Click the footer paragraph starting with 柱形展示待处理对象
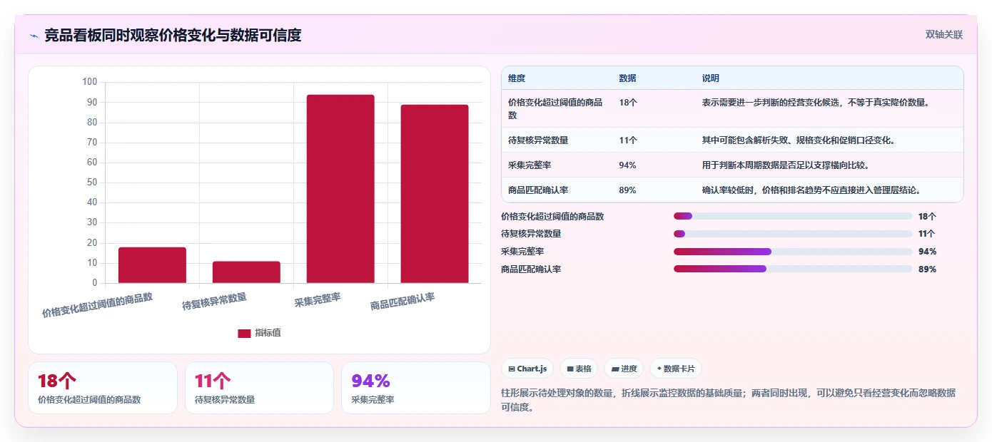The width and height of the screenshot is (992, 442). click(x=729, y=400)
